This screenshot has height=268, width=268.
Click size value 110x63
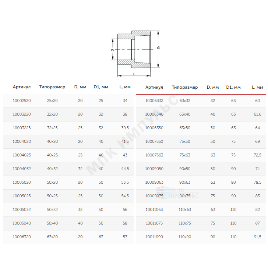pyautogui.click(x=185, y=209)
